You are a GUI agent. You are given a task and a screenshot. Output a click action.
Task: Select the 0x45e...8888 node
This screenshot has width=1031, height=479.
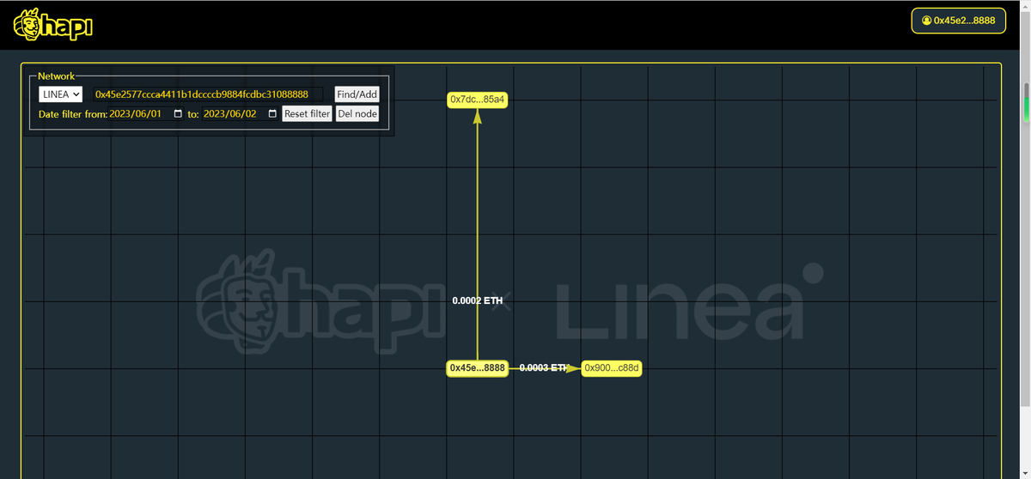[478, 368]
